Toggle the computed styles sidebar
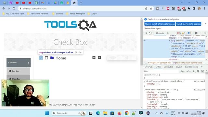The width and height of the screenshot is (208, 117). (x=202, y=71)
